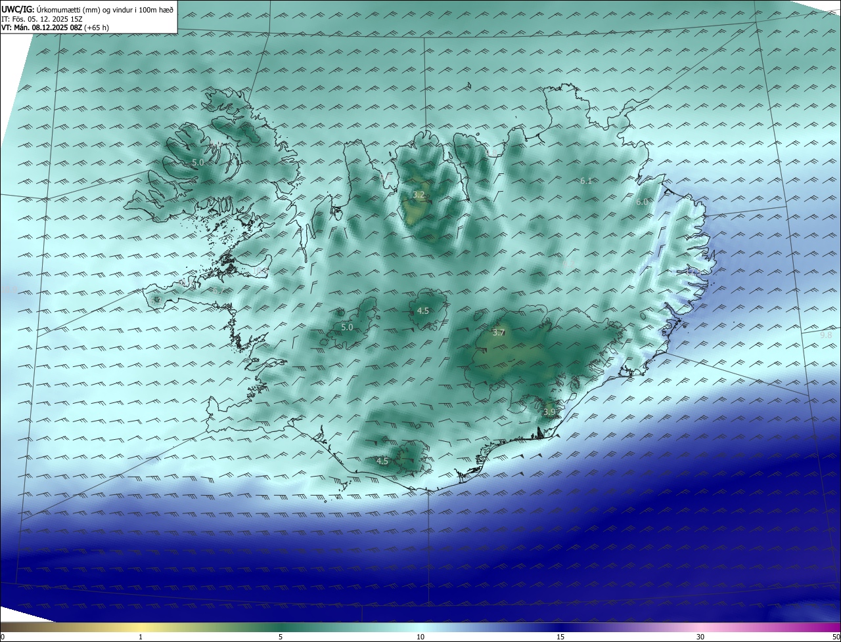Click the colour scale tick label 1

tap(141, 637)
